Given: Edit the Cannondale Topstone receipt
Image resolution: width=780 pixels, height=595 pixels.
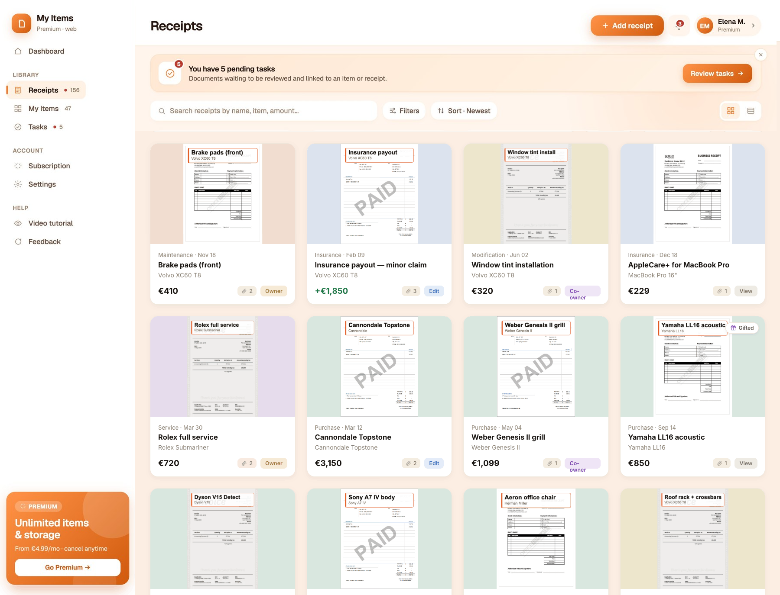Looking at the screenshot, I should tap(434, 463).
